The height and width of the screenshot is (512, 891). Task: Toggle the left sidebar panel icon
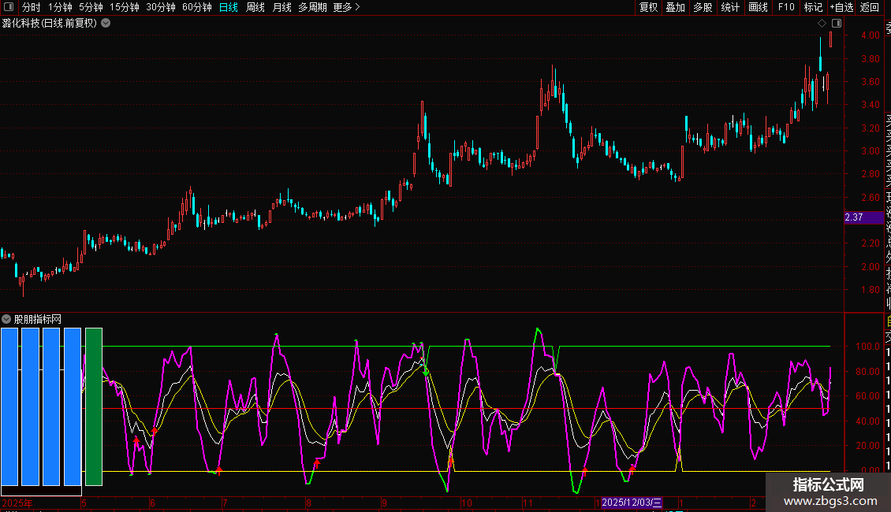[8, 7]
